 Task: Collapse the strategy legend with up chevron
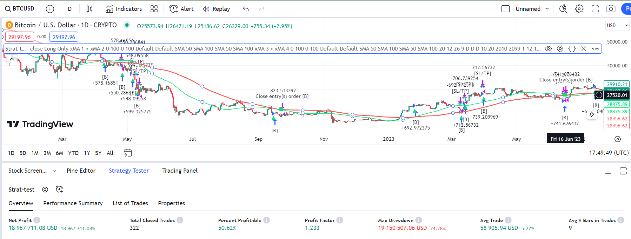(x=12, y=59)
